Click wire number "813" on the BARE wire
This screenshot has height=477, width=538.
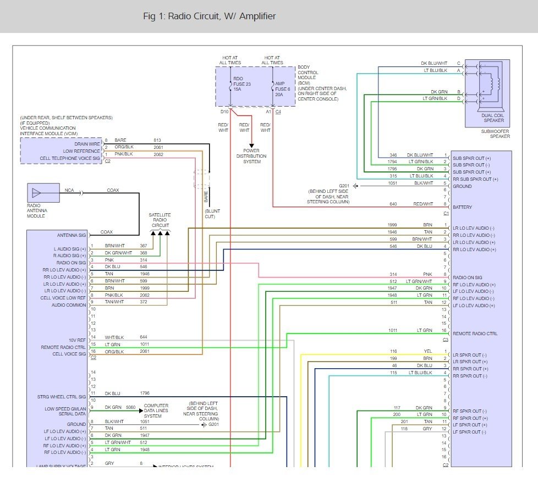(157, 140)
